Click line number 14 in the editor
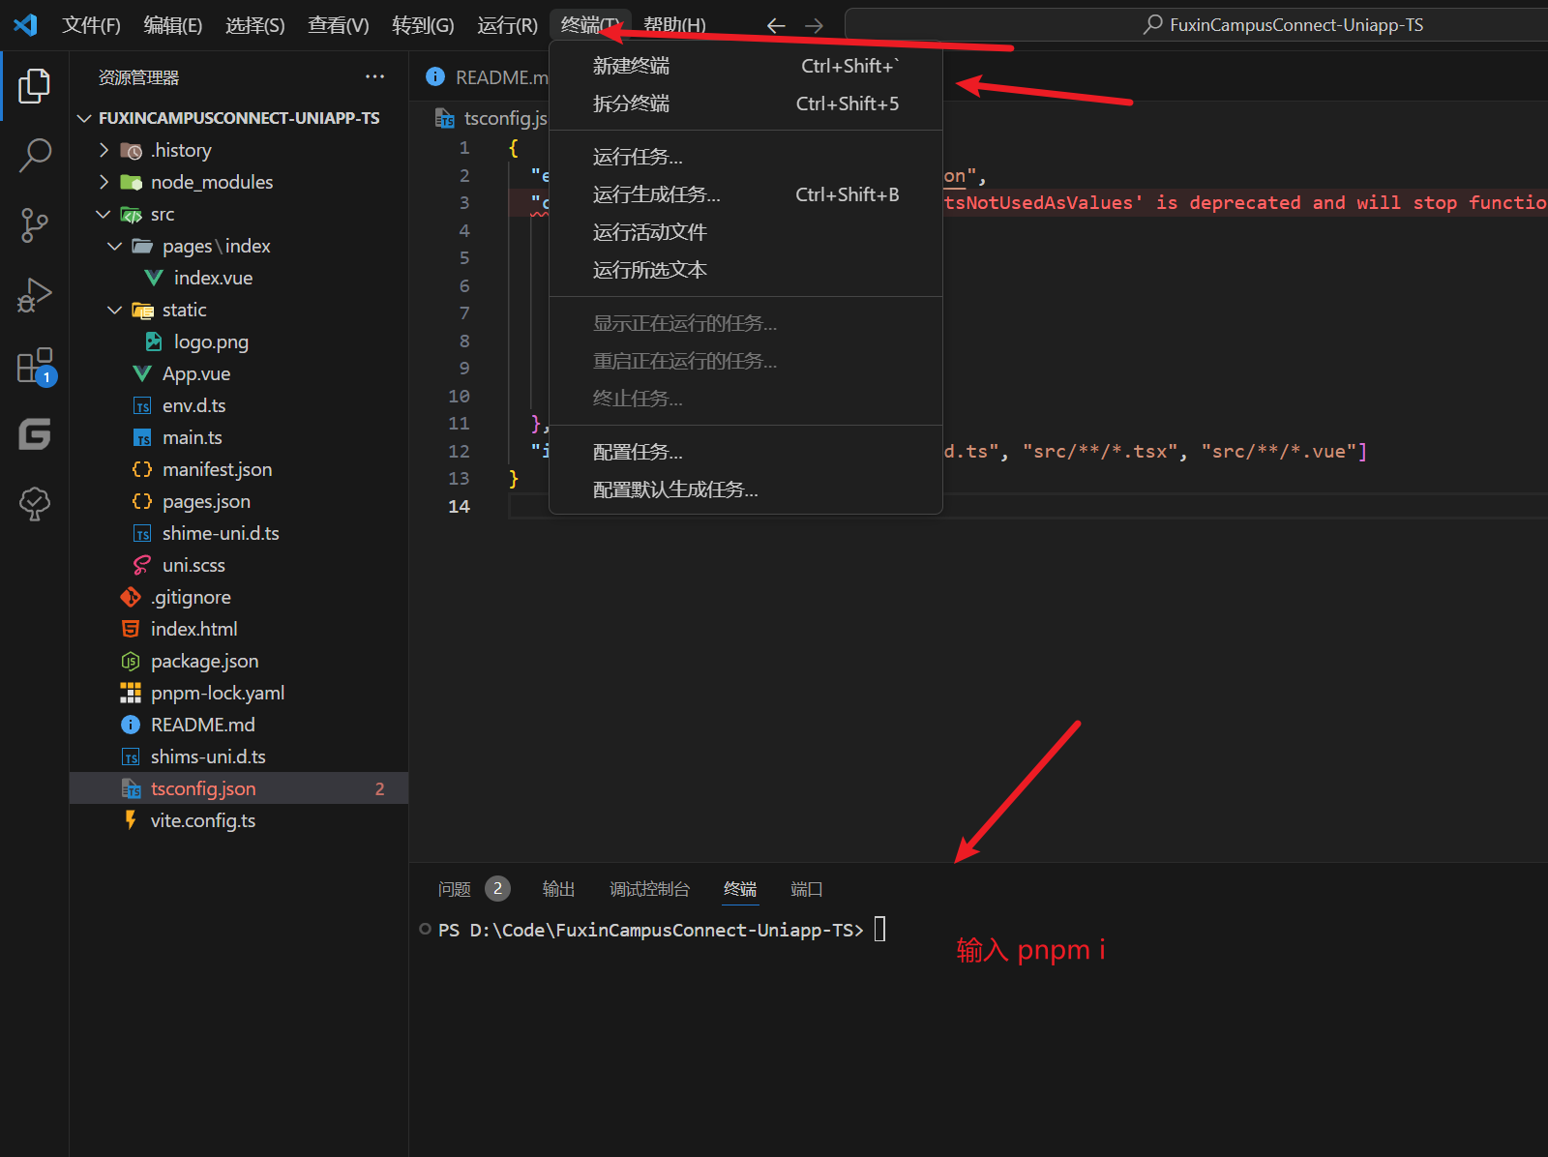This screenshot has width=1548, height=1157. (459, 506)
